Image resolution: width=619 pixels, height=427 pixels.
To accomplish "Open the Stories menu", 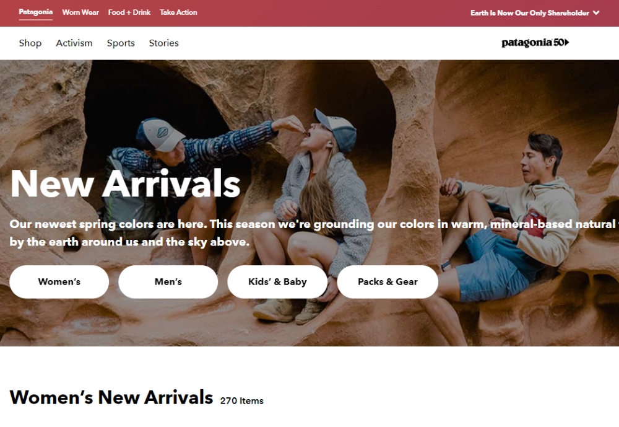I will tap(164, 43).
